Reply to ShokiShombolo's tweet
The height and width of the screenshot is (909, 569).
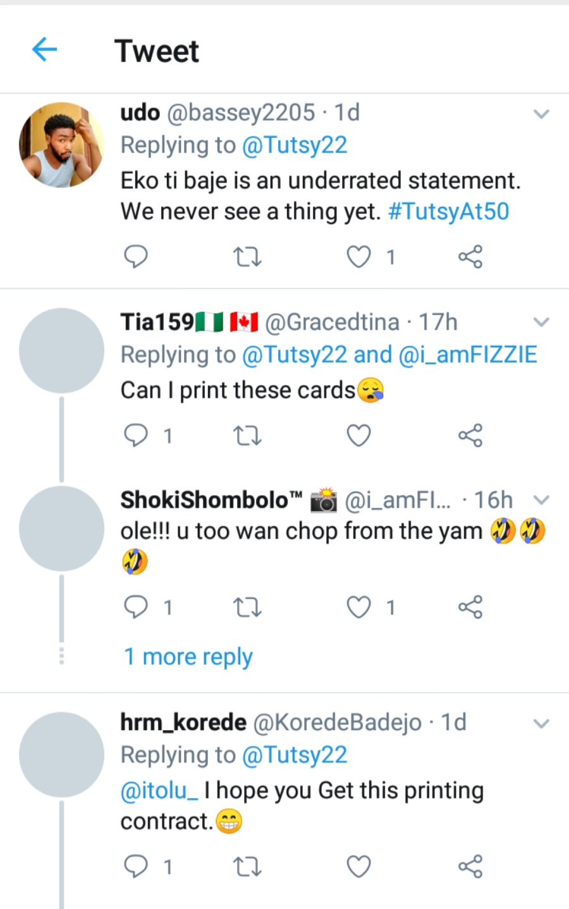[x=135, y=607]
